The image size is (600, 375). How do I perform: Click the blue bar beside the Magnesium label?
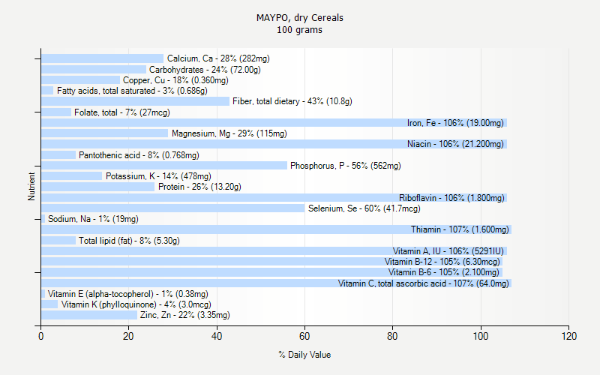pos(105,133)
